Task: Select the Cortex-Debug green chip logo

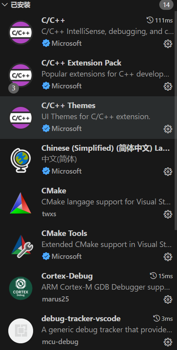Action: 21,288
